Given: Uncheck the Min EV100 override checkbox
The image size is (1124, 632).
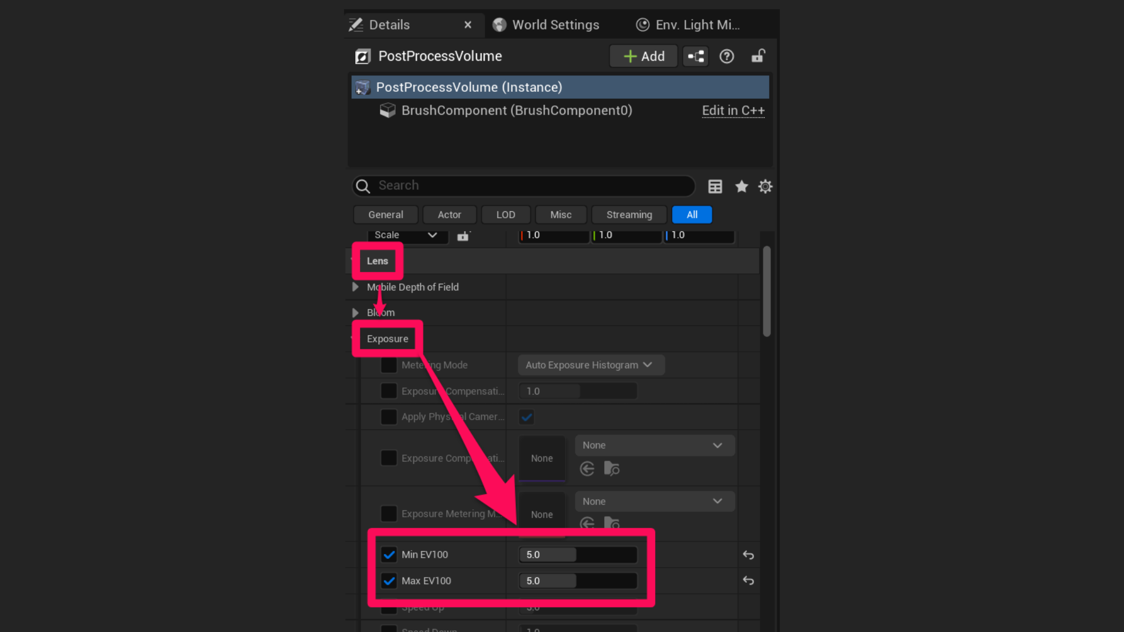Looking at the screenshot, I should point(389,555).
